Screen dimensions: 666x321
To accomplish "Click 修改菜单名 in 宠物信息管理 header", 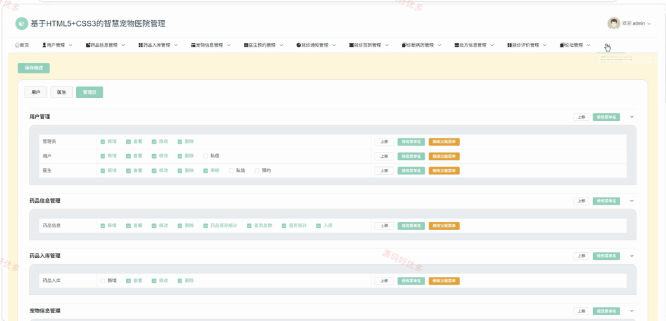I will pyautogui.click(x=606, y=311).
